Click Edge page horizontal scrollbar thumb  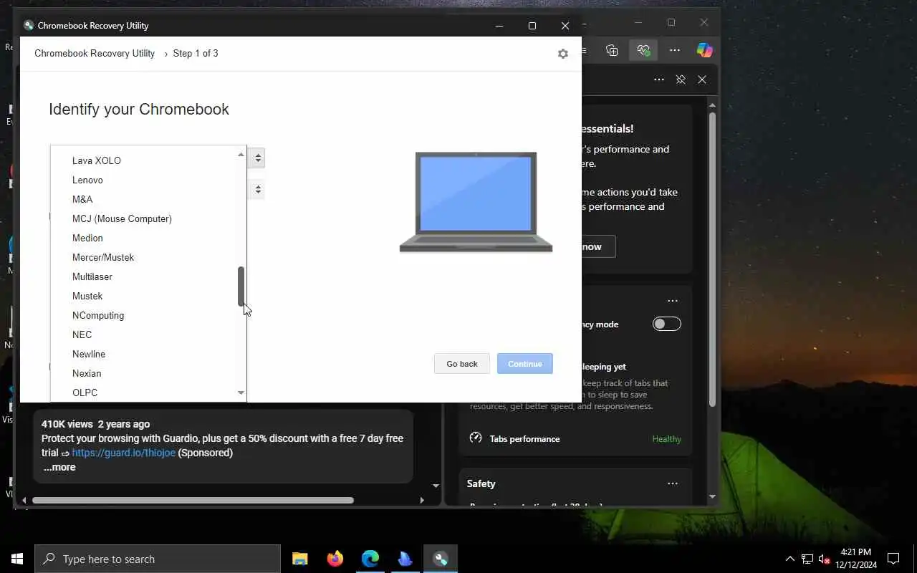click(193, 500)
